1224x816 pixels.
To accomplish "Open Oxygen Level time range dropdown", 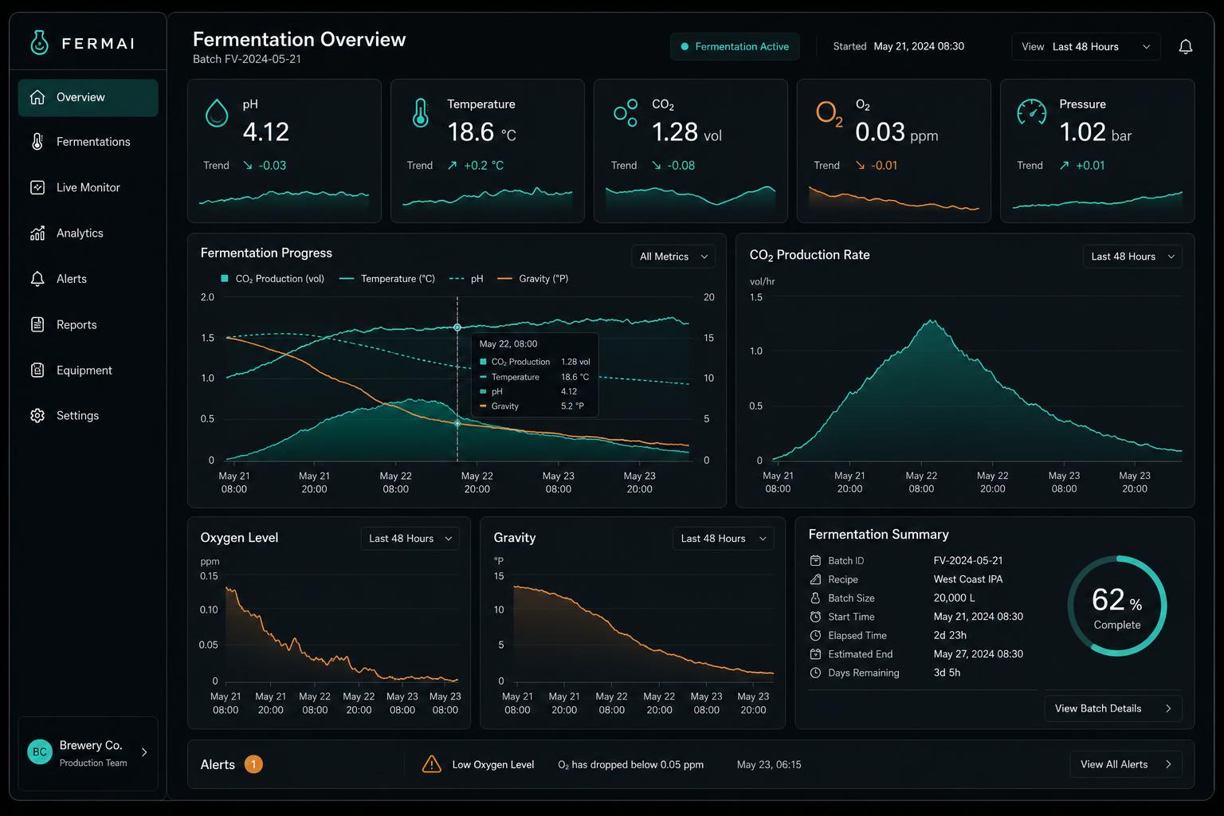I will point(410,539).
